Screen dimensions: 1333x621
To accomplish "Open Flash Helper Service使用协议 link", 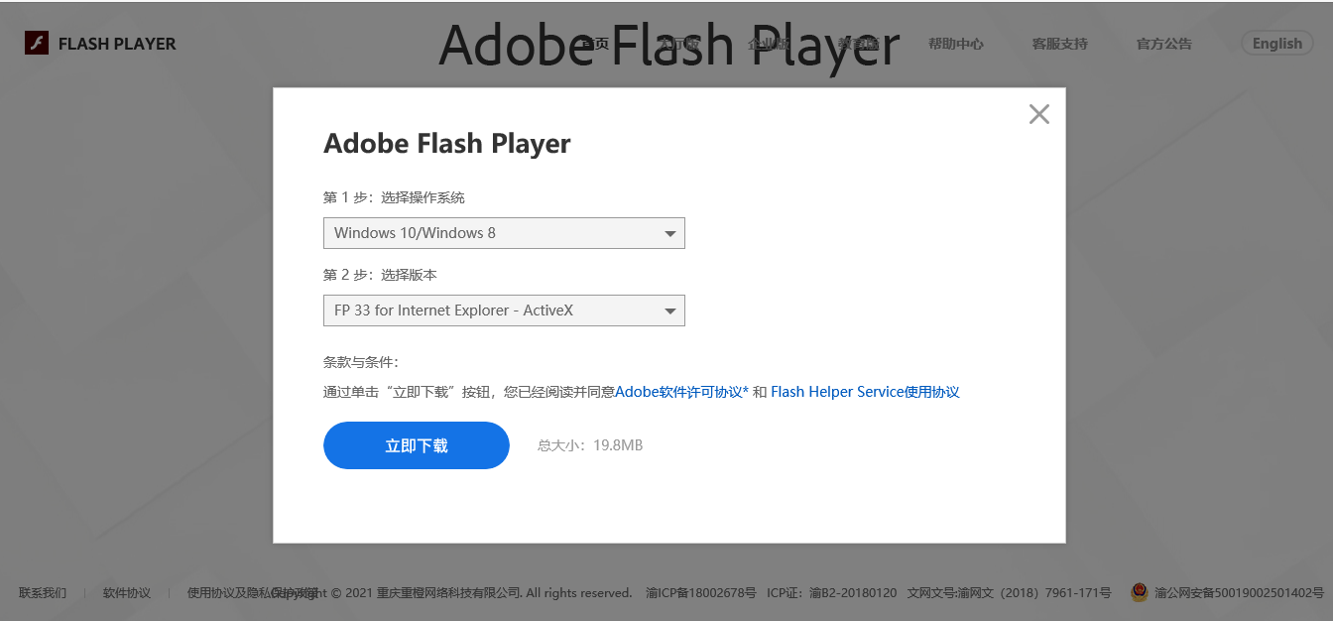I will coord(865,392).
